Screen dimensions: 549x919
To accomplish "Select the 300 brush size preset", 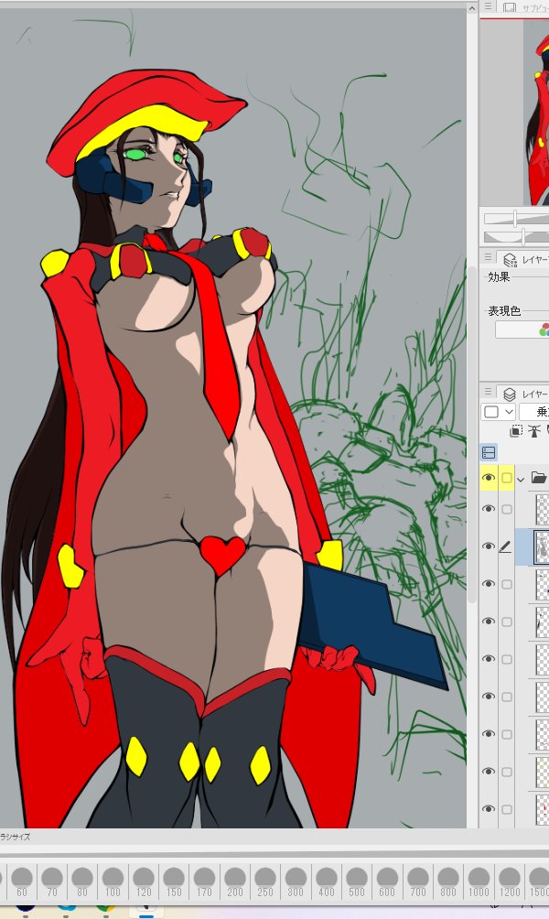I will point(296,882).
